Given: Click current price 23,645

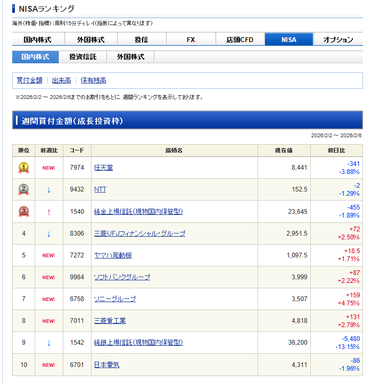Looking at the screenshot, I should [298, 212].
